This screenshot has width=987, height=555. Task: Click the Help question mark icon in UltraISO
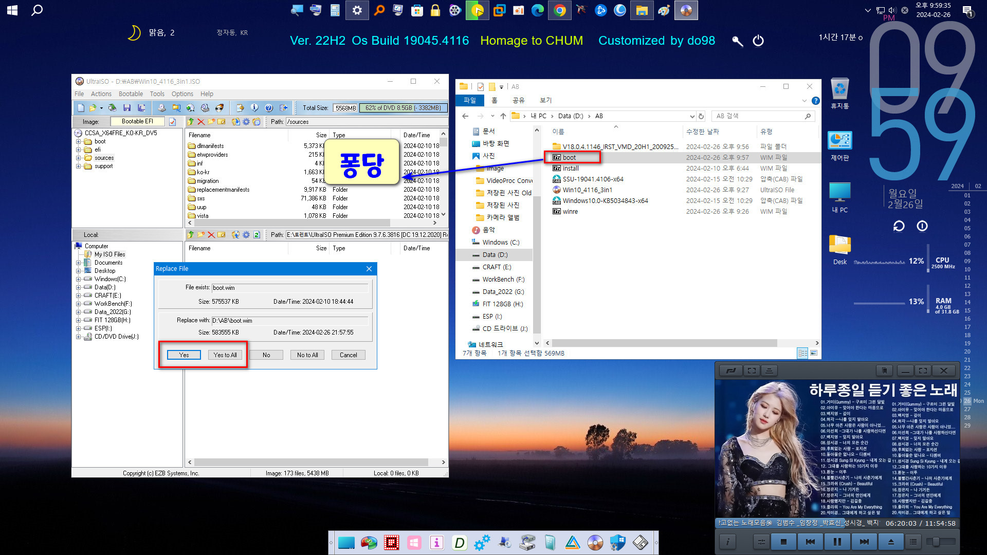(269, 108)
